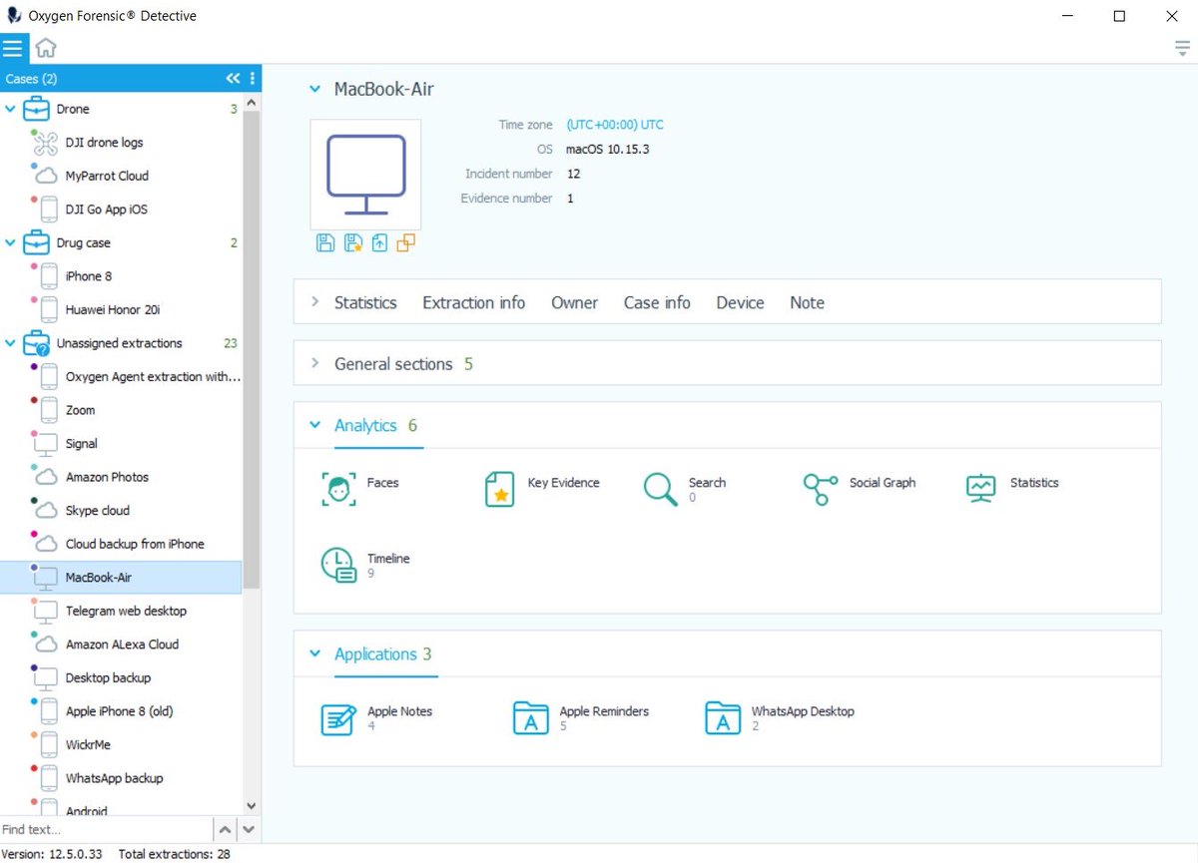Go to the Home screen icon
The height and width of the screenshot is (863, 1198).
coord(46,48)
